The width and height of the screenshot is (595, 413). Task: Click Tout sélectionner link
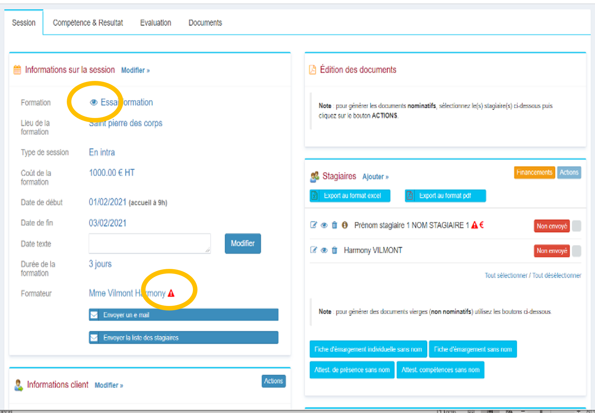pos(506,276)
